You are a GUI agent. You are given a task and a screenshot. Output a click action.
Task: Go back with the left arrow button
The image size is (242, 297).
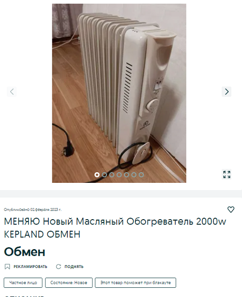pyautogui.click(x=12, y=92)
